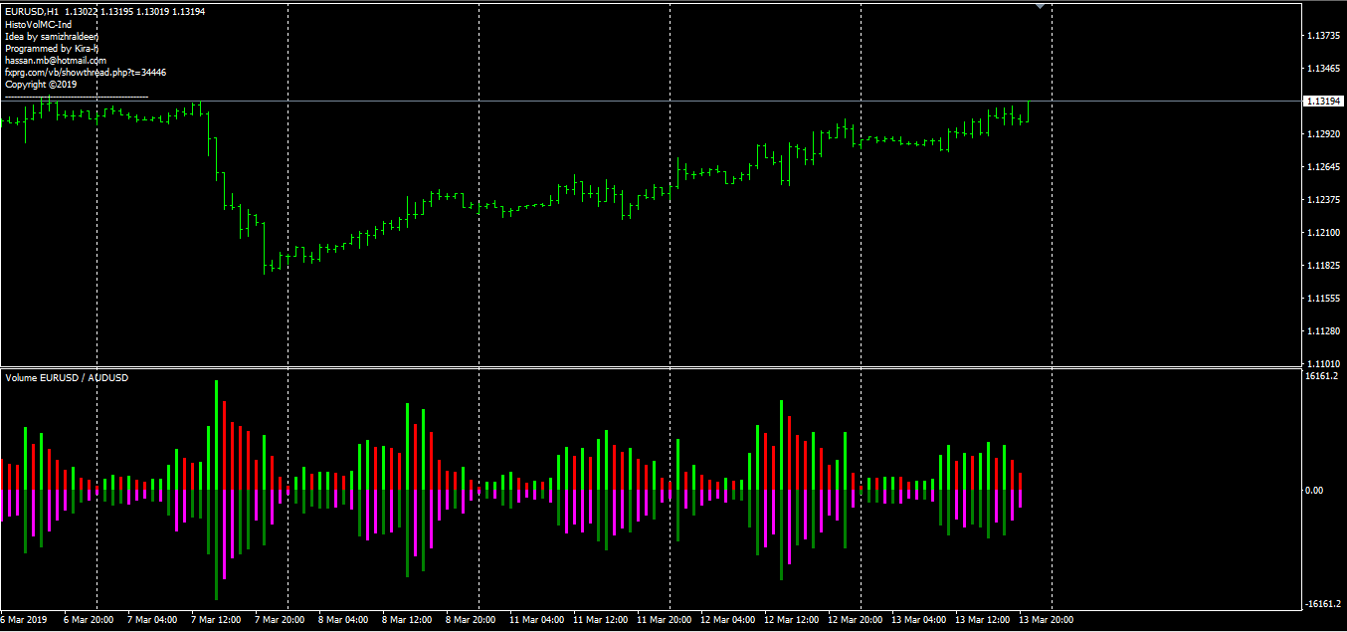This screenshot has height=632, width=1347.
Task: Click the 16161.2 indicator scale value
Action: [1321, 377]
